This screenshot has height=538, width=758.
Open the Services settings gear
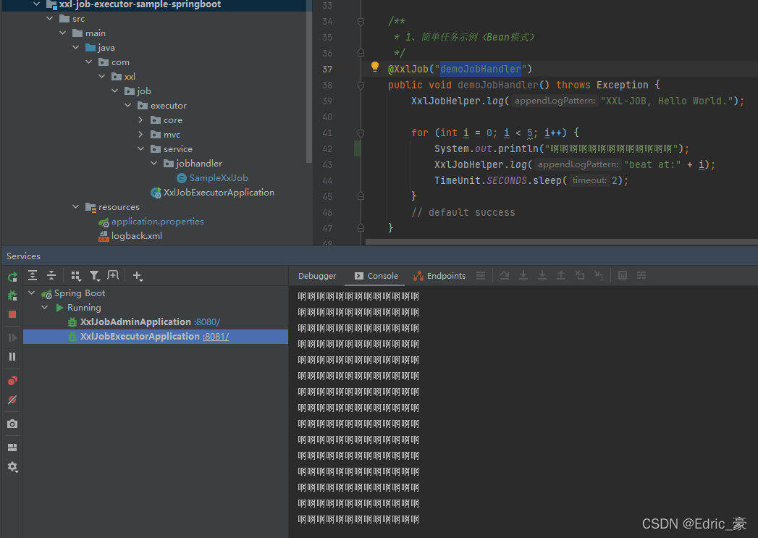12,467
